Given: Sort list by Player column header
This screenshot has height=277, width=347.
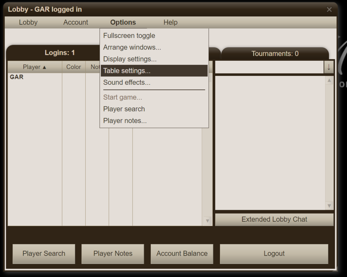Looking at the screenshot, I should 35,67.
